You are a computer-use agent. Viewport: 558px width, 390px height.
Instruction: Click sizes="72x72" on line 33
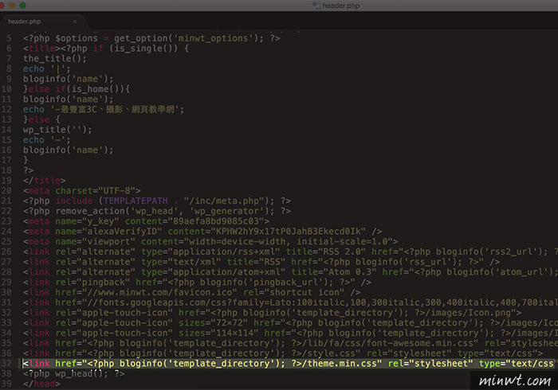[x=213, y=323]
